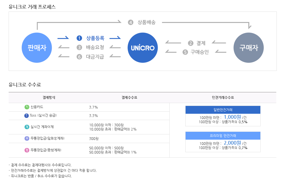Click the step 5 number badge
This screenshot has height=182, width=287.
click(185, 52)
